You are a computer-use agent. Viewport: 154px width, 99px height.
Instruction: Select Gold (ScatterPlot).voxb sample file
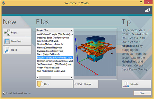pos(48,41)
